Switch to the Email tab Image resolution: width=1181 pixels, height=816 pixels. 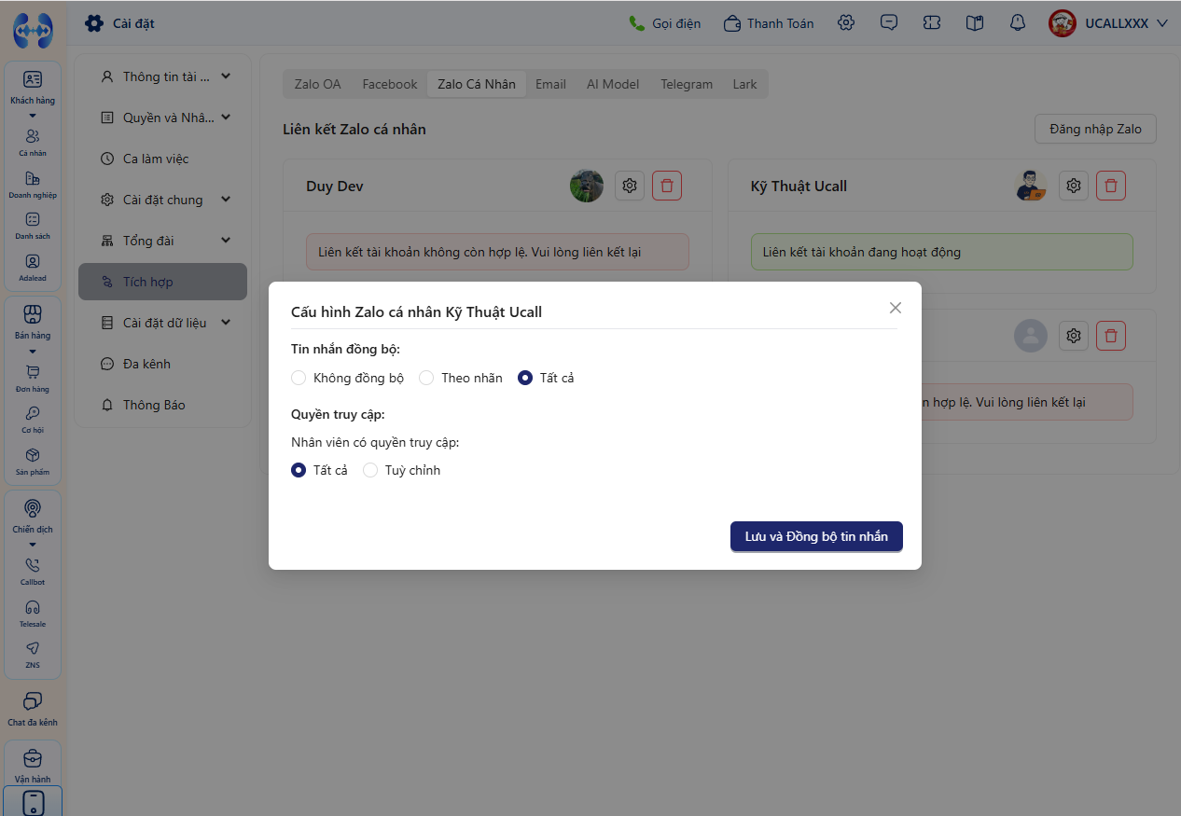click(550, 84)
